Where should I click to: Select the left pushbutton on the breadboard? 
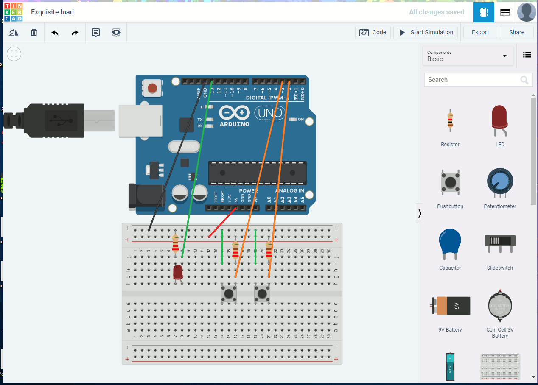click(x=229, y=294)
